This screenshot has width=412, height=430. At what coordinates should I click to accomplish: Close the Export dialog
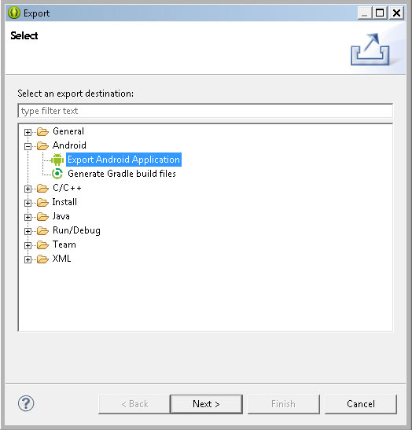click(396, 13)
